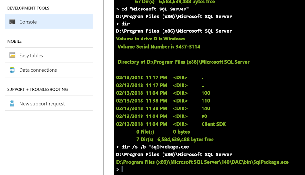Click the Directory of D:\Program Files line
305x175 pixels.
183,62
